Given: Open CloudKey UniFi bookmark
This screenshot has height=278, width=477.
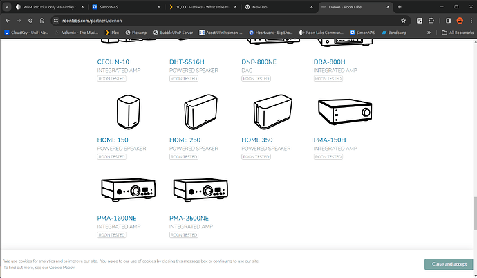Looking at the screenshot, I should [26, 33].
